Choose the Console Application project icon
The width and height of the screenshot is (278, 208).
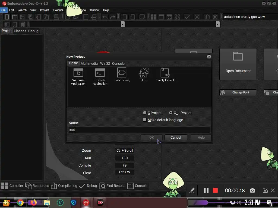pyautogui.click(x=100, y=77)
